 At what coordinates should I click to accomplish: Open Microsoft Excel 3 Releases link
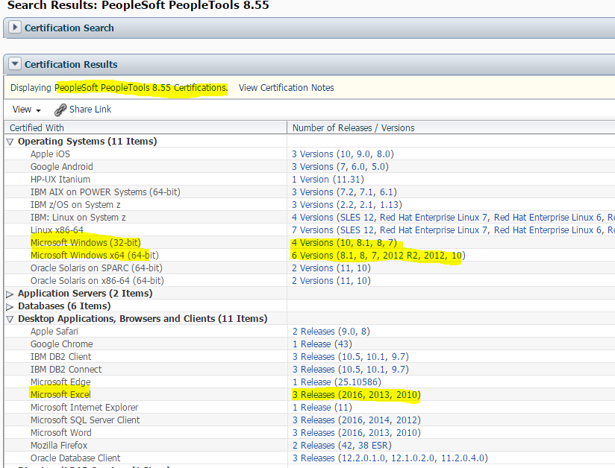pos(313,395)
